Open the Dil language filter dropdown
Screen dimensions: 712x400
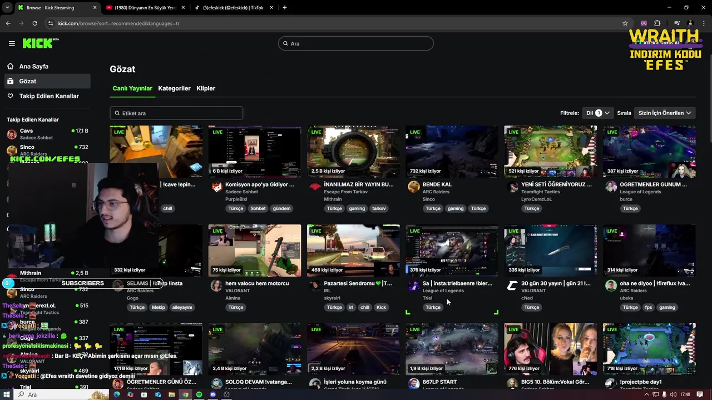[x=597, y=113]
